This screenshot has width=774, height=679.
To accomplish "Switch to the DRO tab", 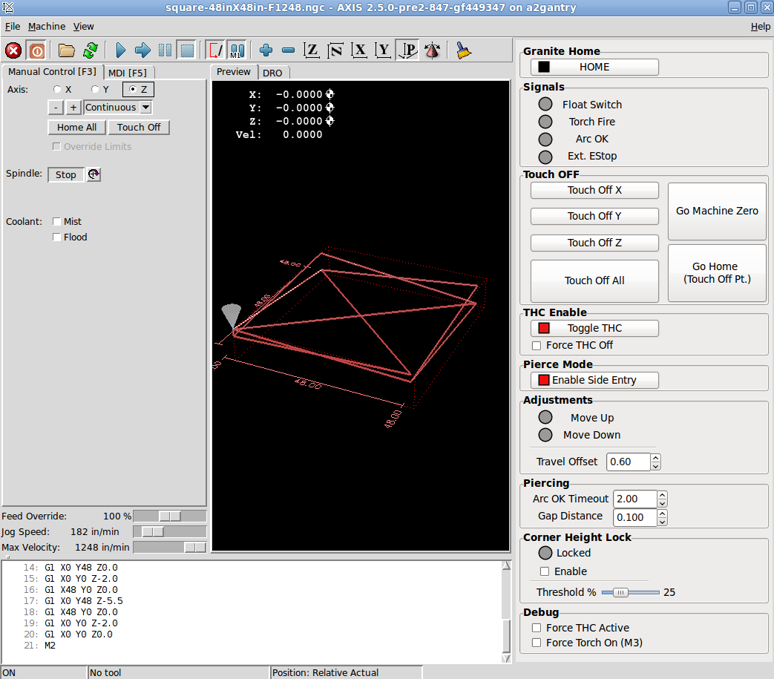I will tap(272, 73).
